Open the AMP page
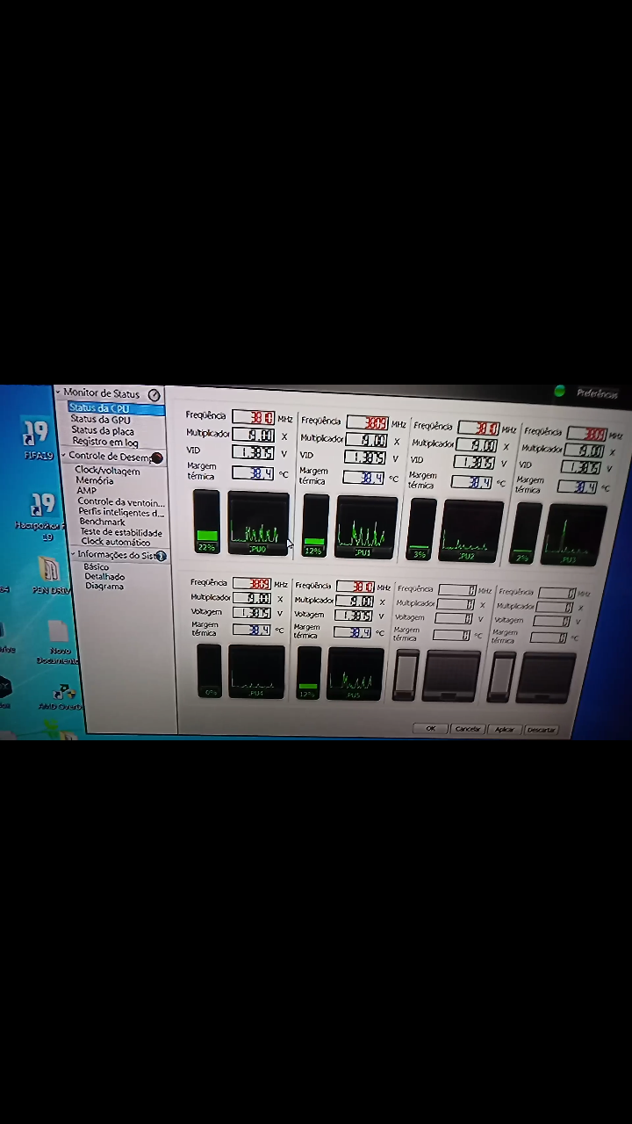632x1124 pixels. pos(87,491)
